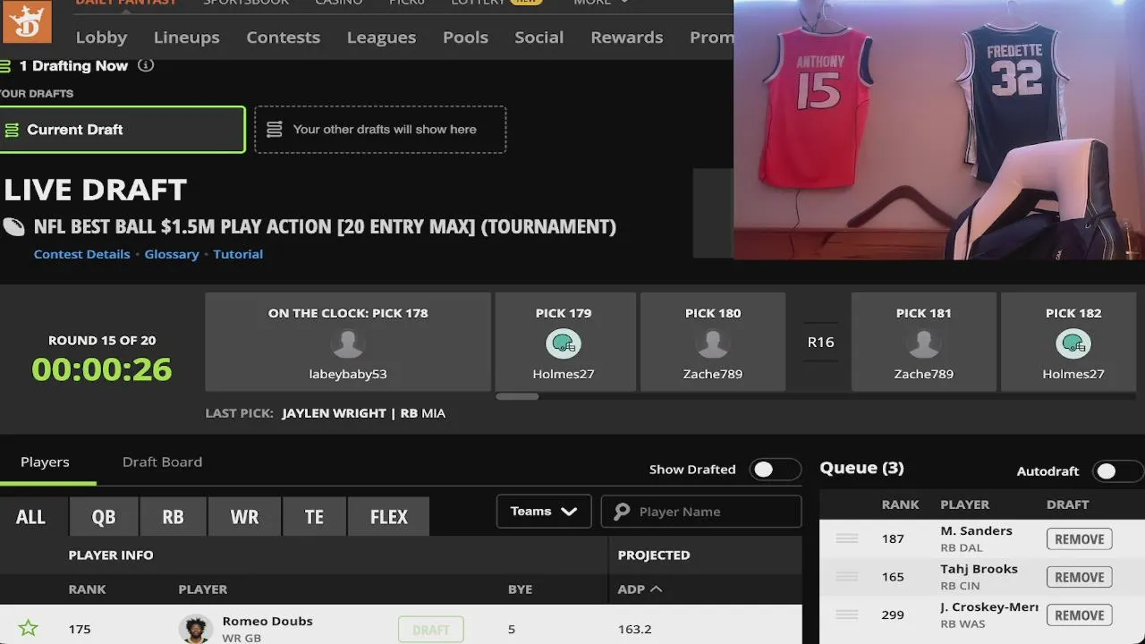Remove J. Croskey-Merritt from queue
Image resolution: width=1145 pixels, height=644 pixels.
1079,615
